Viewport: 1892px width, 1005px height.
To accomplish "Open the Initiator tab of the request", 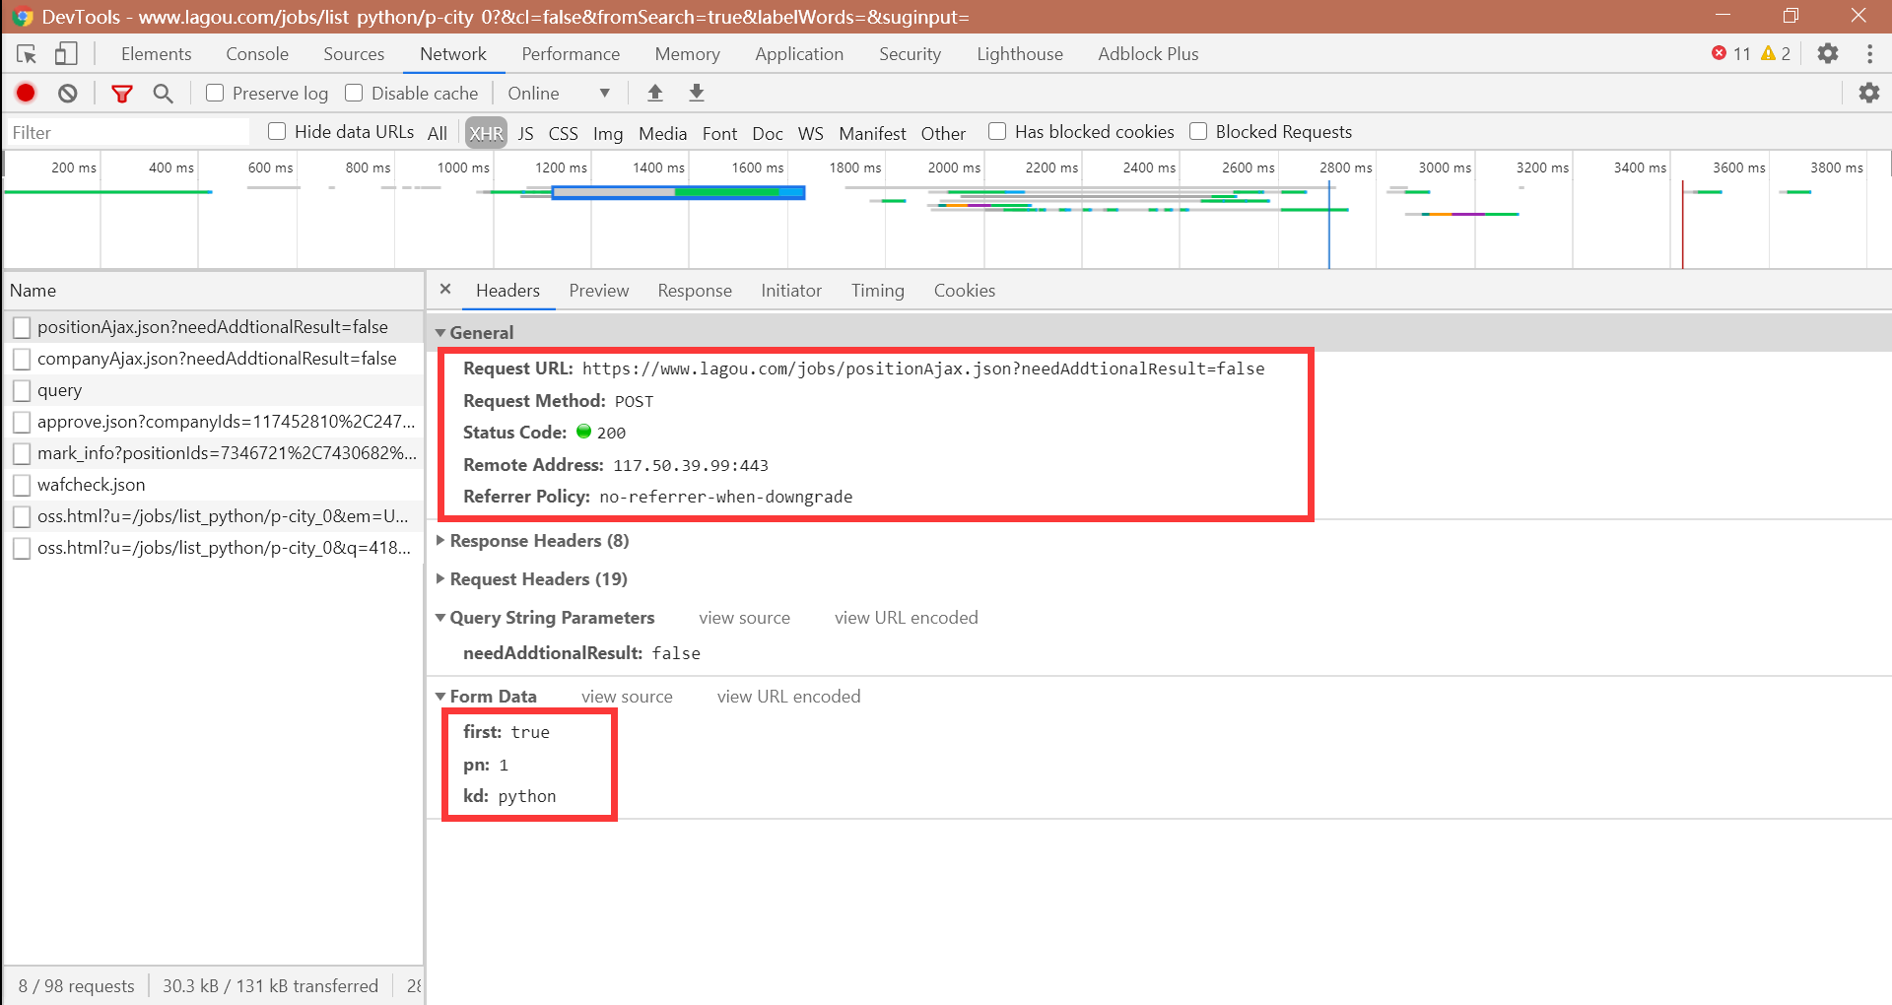I will click(790, 291).
